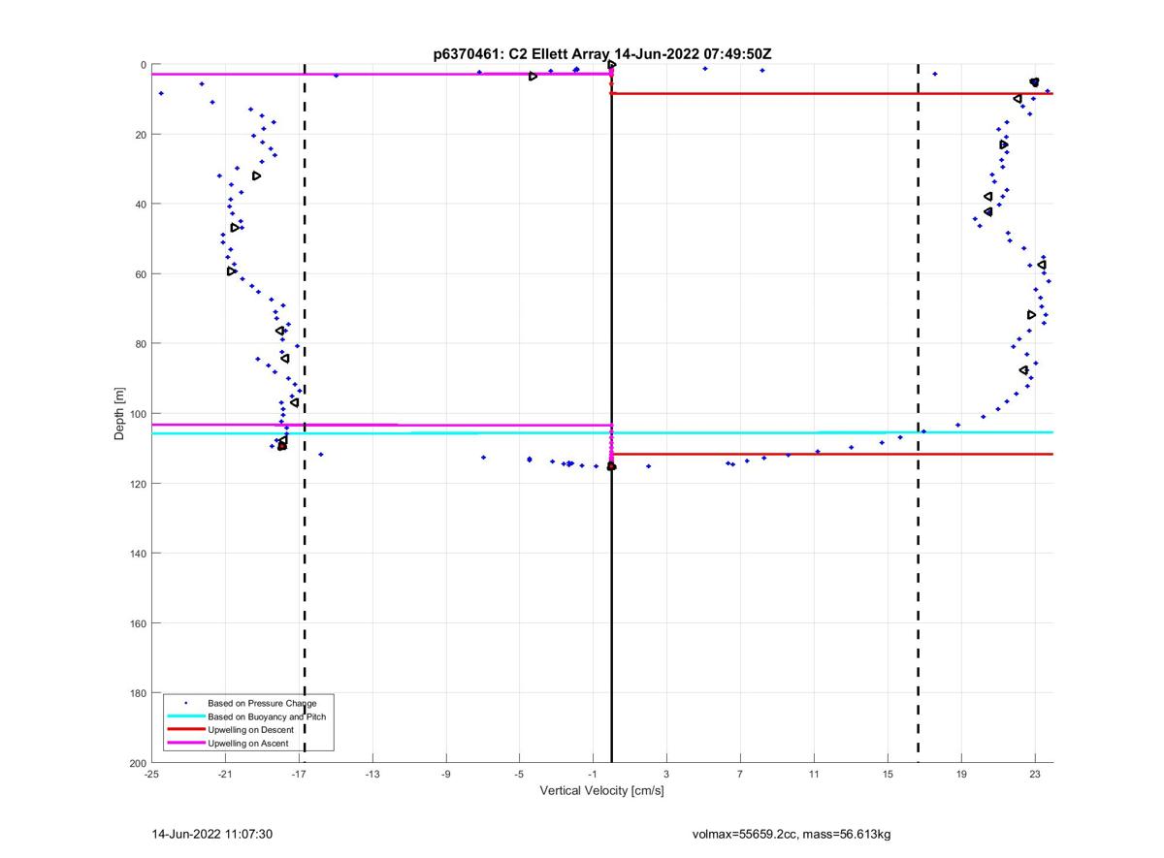Click y-axis tick label "0"

click(144, 65)
